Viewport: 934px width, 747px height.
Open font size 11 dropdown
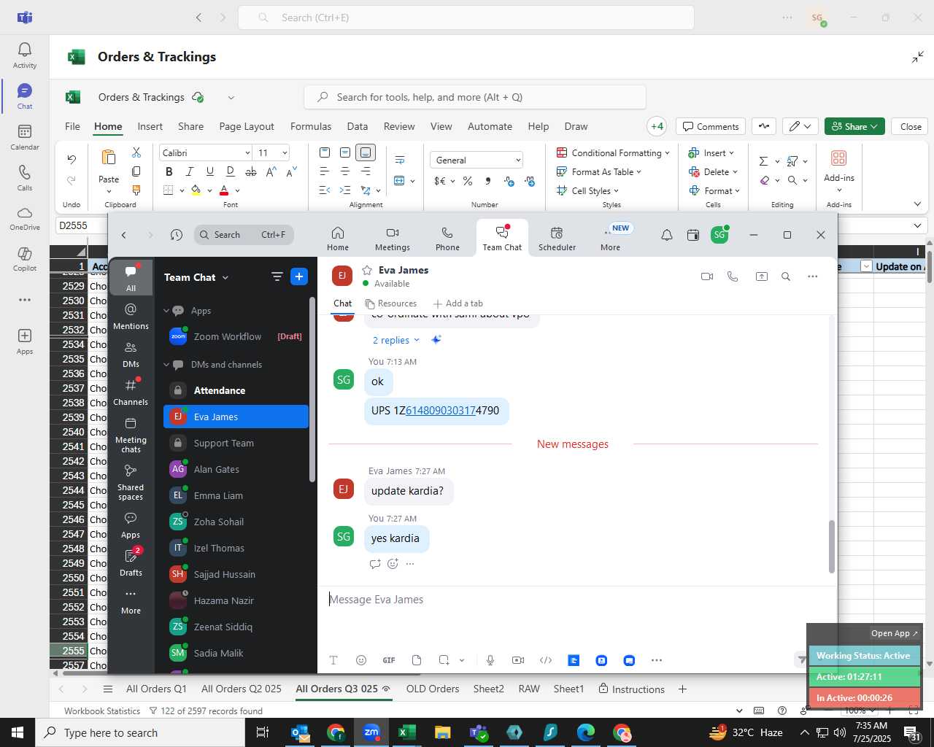[x=285, y=152]
